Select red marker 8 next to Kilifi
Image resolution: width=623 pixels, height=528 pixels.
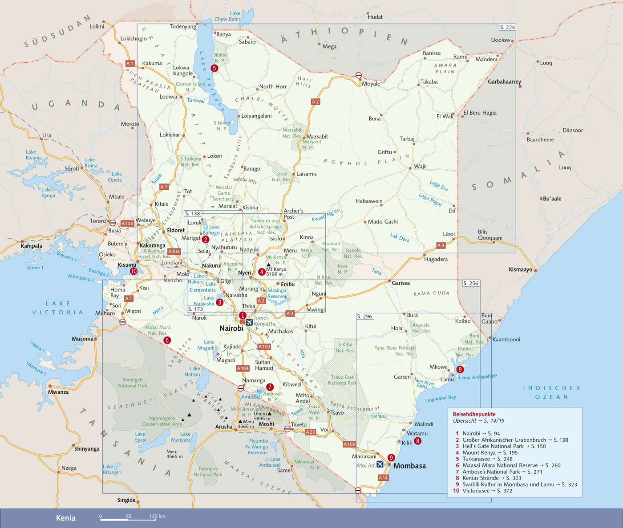tap(417, 441)
